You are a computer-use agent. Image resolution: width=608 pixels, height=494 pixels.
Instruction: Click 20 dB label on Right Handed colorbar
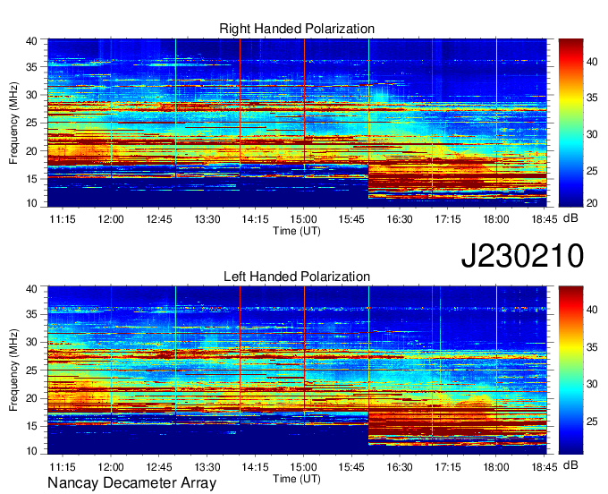click(592, 203)
